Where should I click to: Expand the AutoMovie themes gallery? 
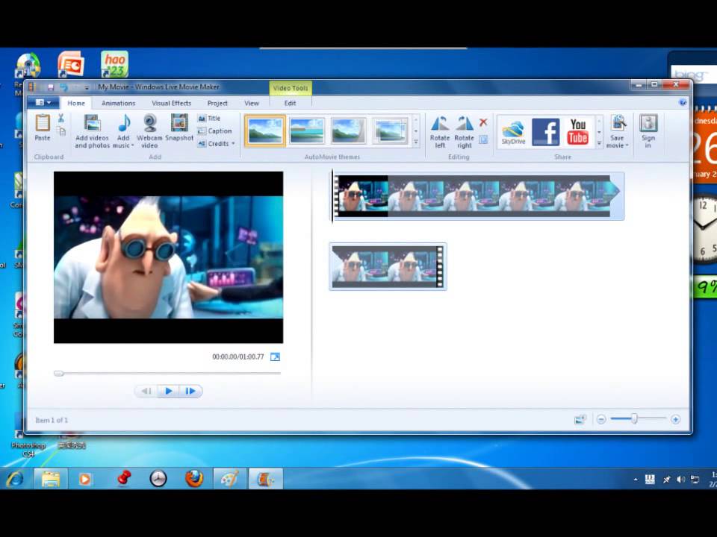click(416, 142)
